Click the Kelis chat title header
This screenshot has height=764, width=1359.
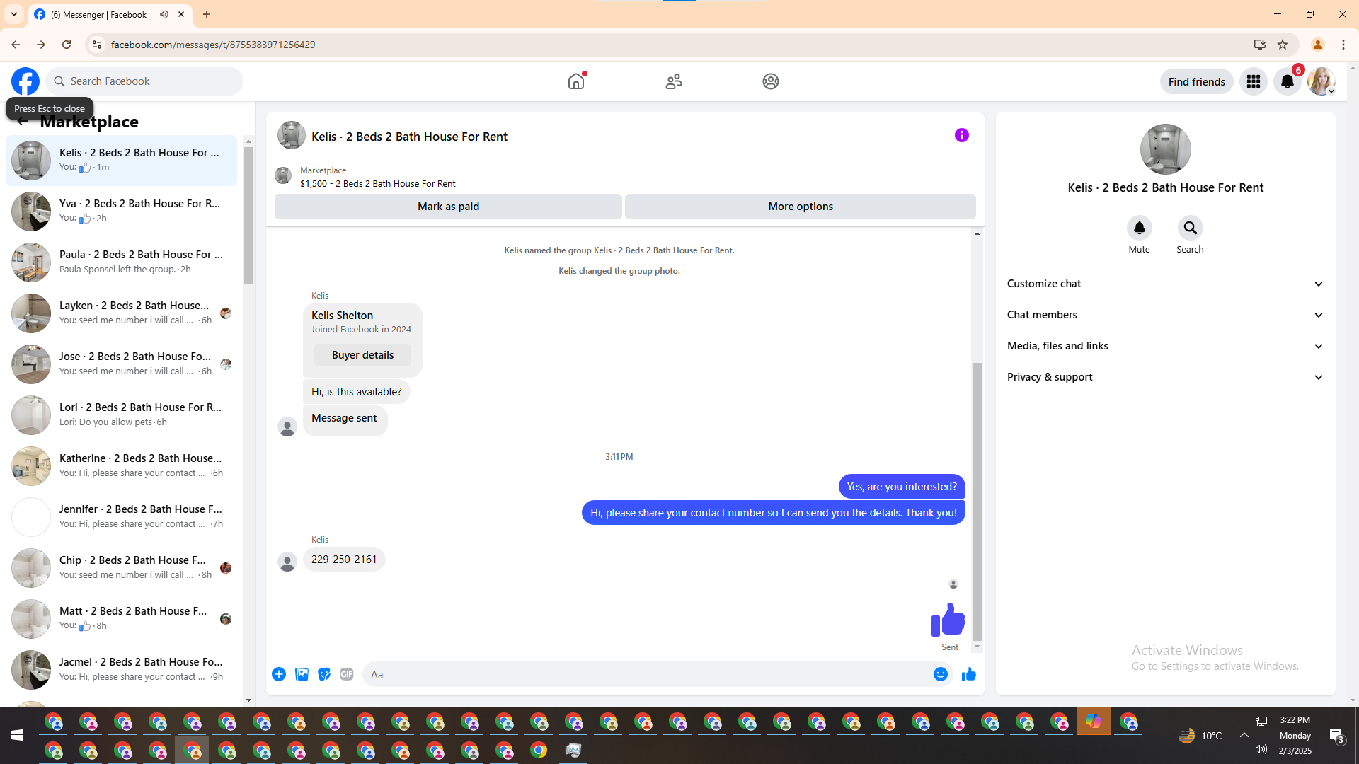click(409, 137)
